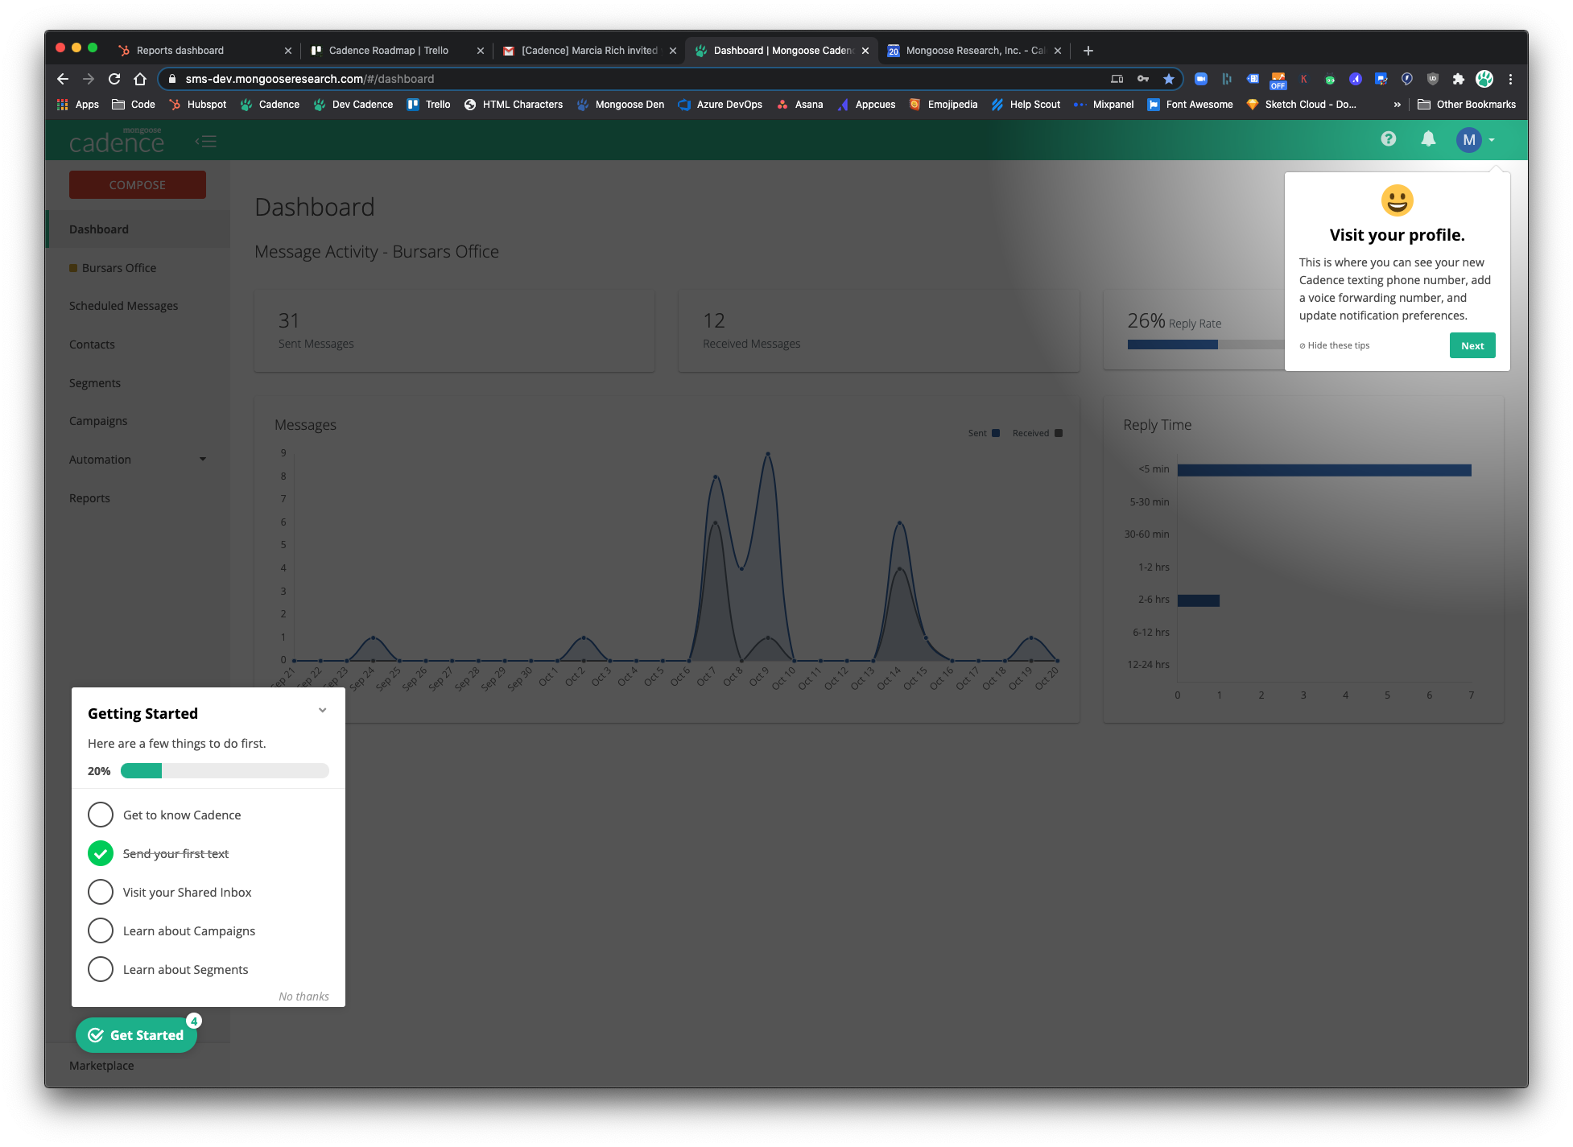Open browser home page icon
The image size is (1573, 1147).
pos(140,79)
